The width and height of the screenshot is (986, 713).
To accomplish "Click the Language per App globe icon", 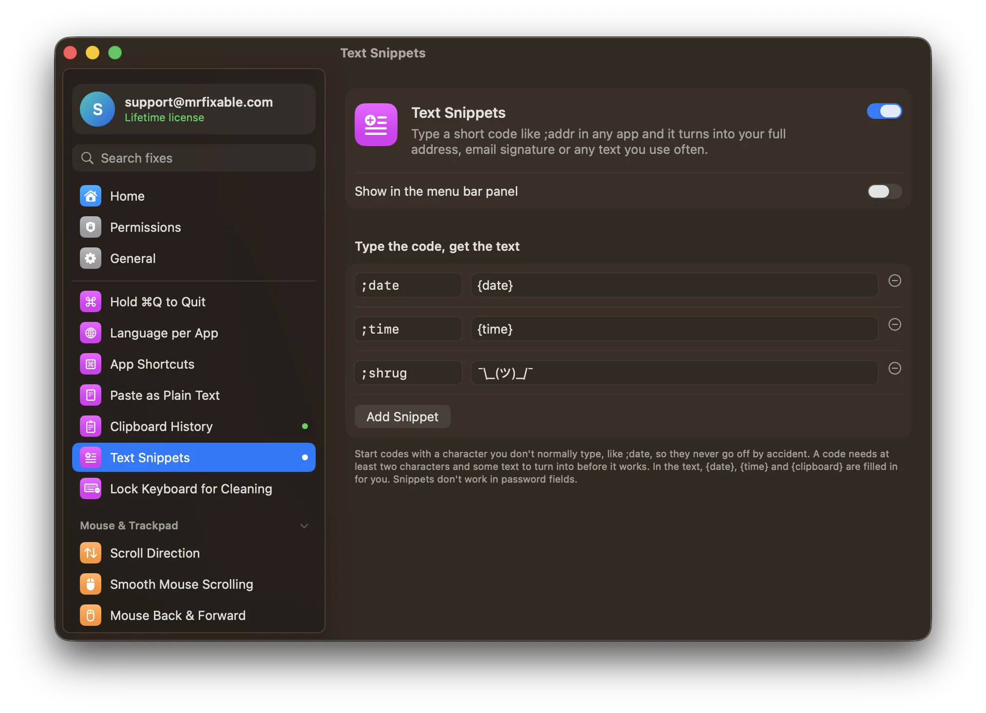I will pyautogui.click(x=91, y=333).
